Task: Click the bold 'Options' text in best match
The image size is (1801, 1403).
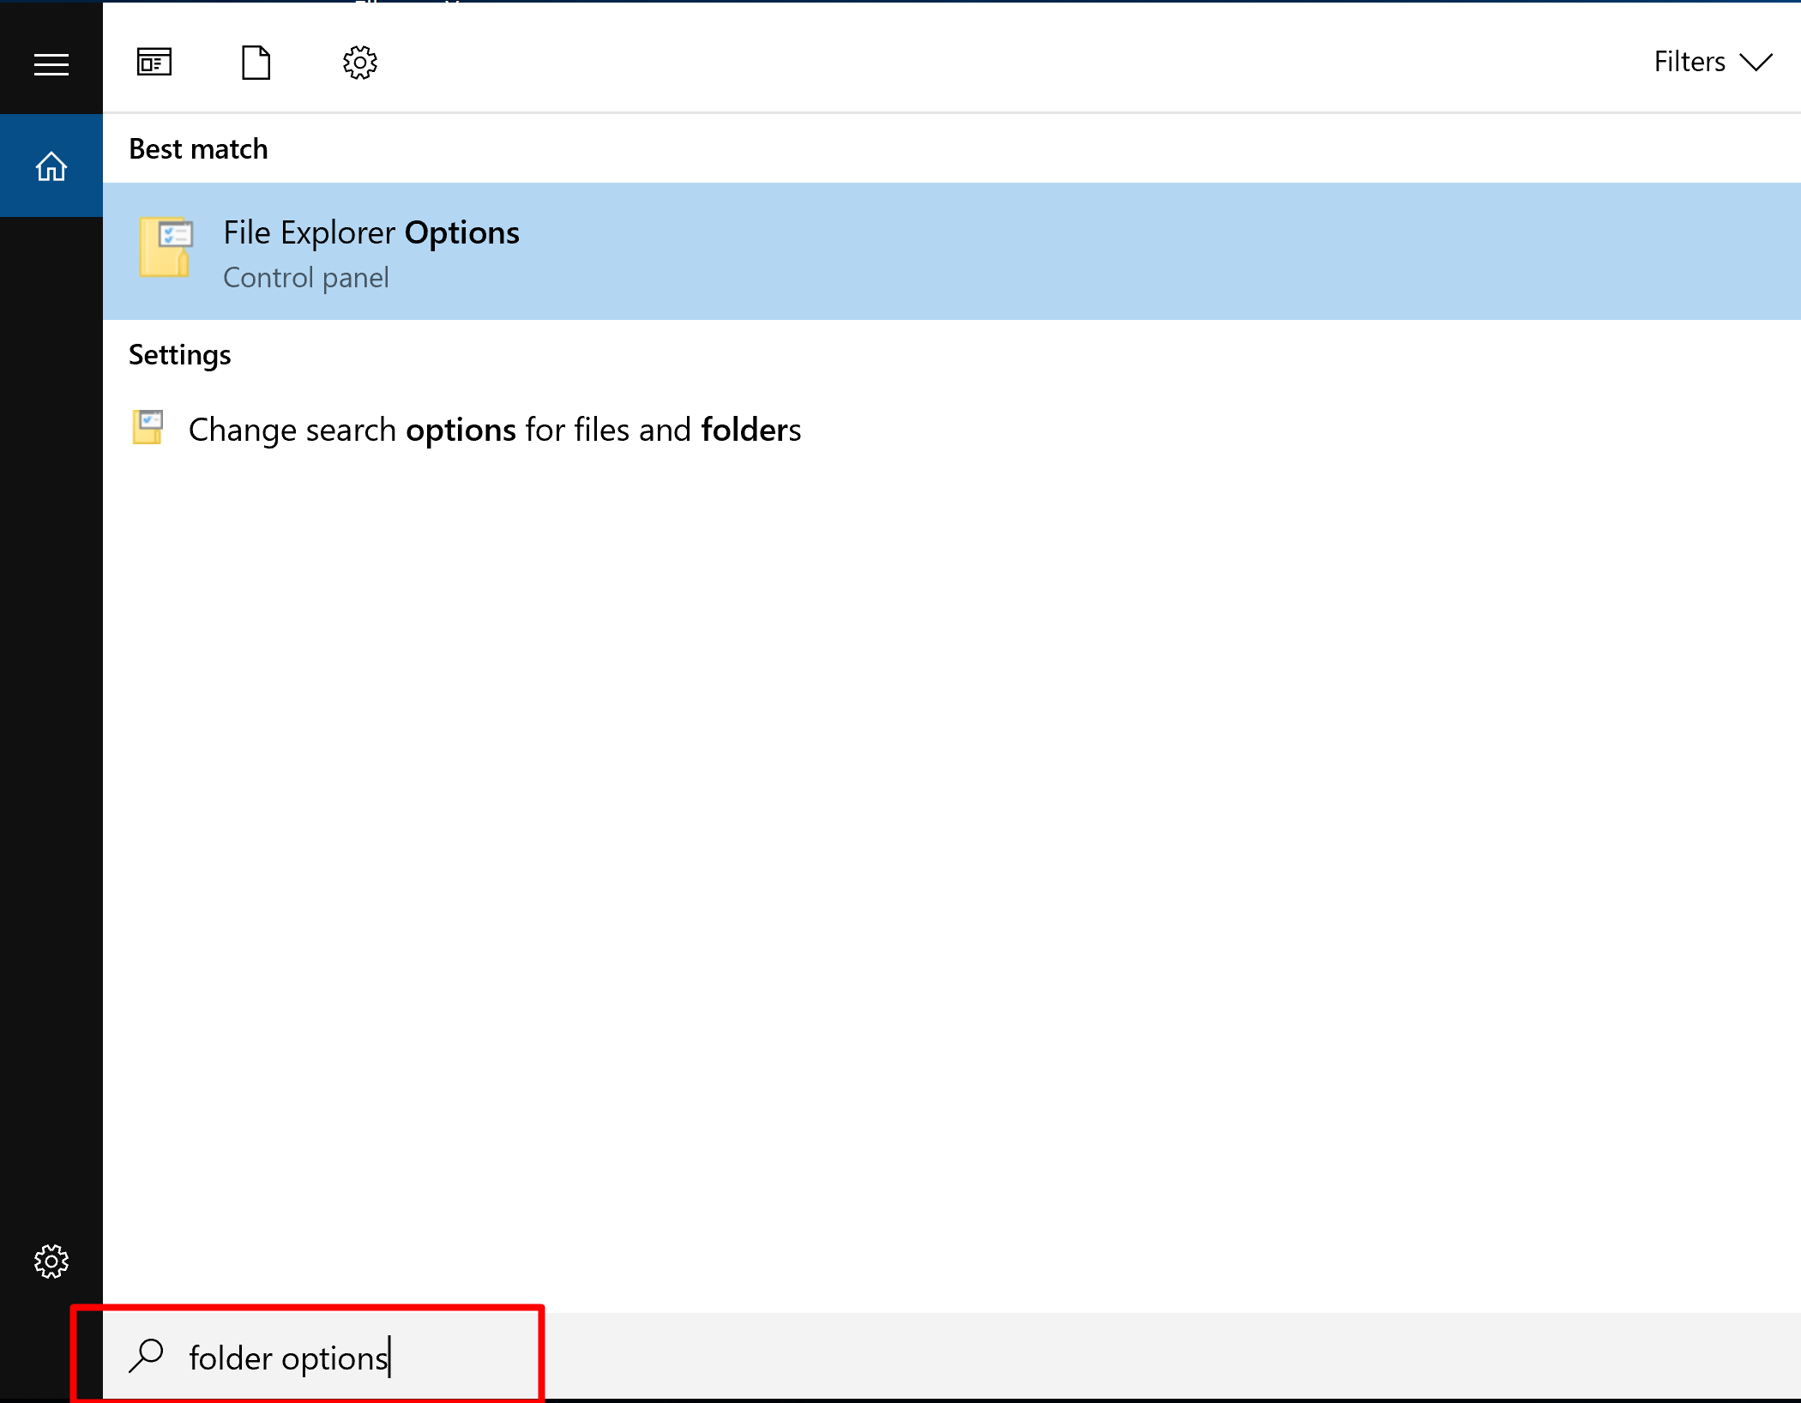Action: tap(461, 233)
